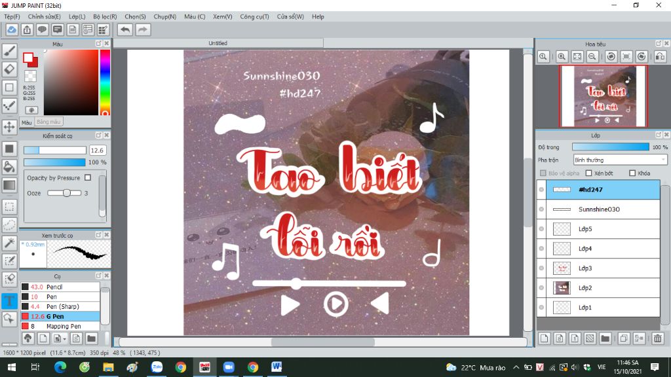Delete layer with the trash icon

[x=658, y=338]
